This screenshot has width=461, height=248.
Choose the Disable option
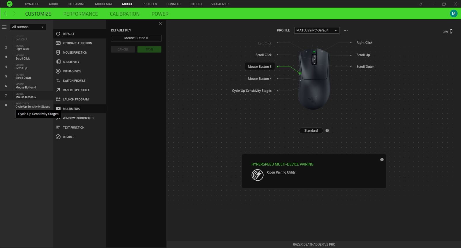click(x=68, y=137)
